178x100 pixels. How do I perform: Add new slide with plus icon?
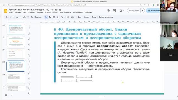tap(11, 17)
